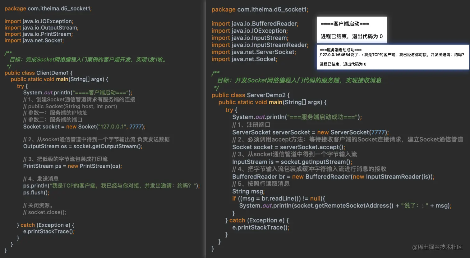Image resolution: width=470 pixels, height=258 pixels.
Task: Select 'InputStream is = socket.getInputStream();' line
Action: pos(292,162)
